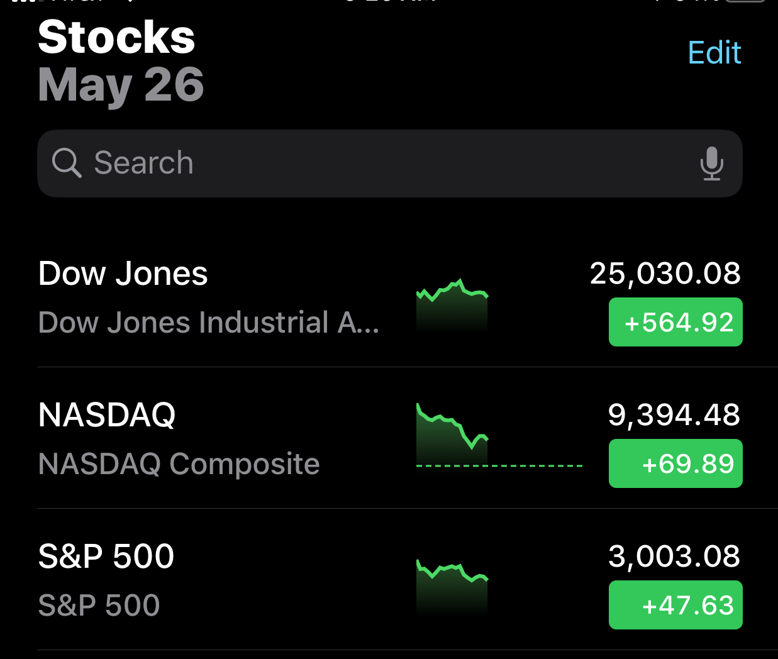Open the Dow Jones sparkline chart

click(x=452, y=305)
